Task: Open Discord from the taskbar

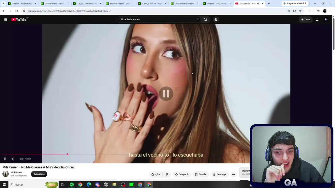Action: pos(97,185)
